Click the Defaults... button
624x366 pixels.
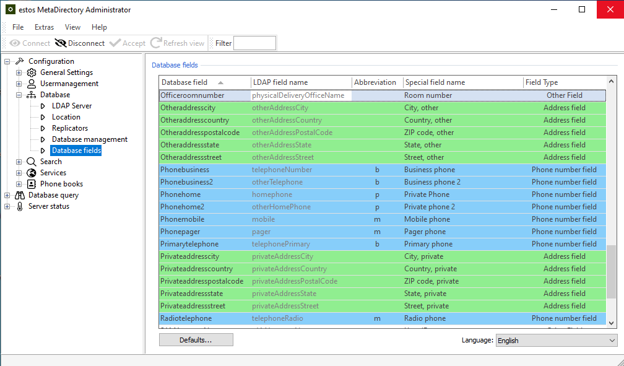196,340
